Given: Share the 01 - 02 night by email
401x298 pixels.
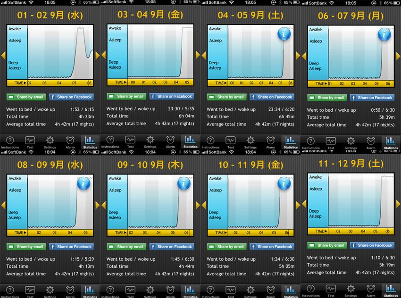Looking at the screenshot, I should tap(27, 97).
